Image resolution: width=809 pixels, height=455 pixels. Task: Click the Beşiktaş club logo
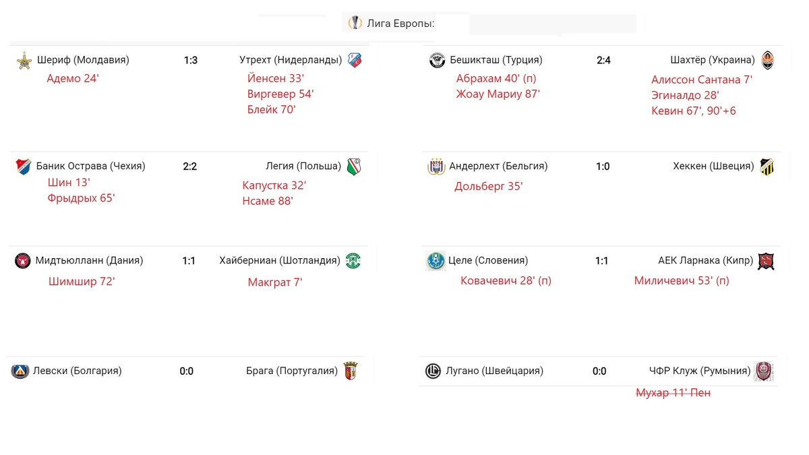[437, 60]
